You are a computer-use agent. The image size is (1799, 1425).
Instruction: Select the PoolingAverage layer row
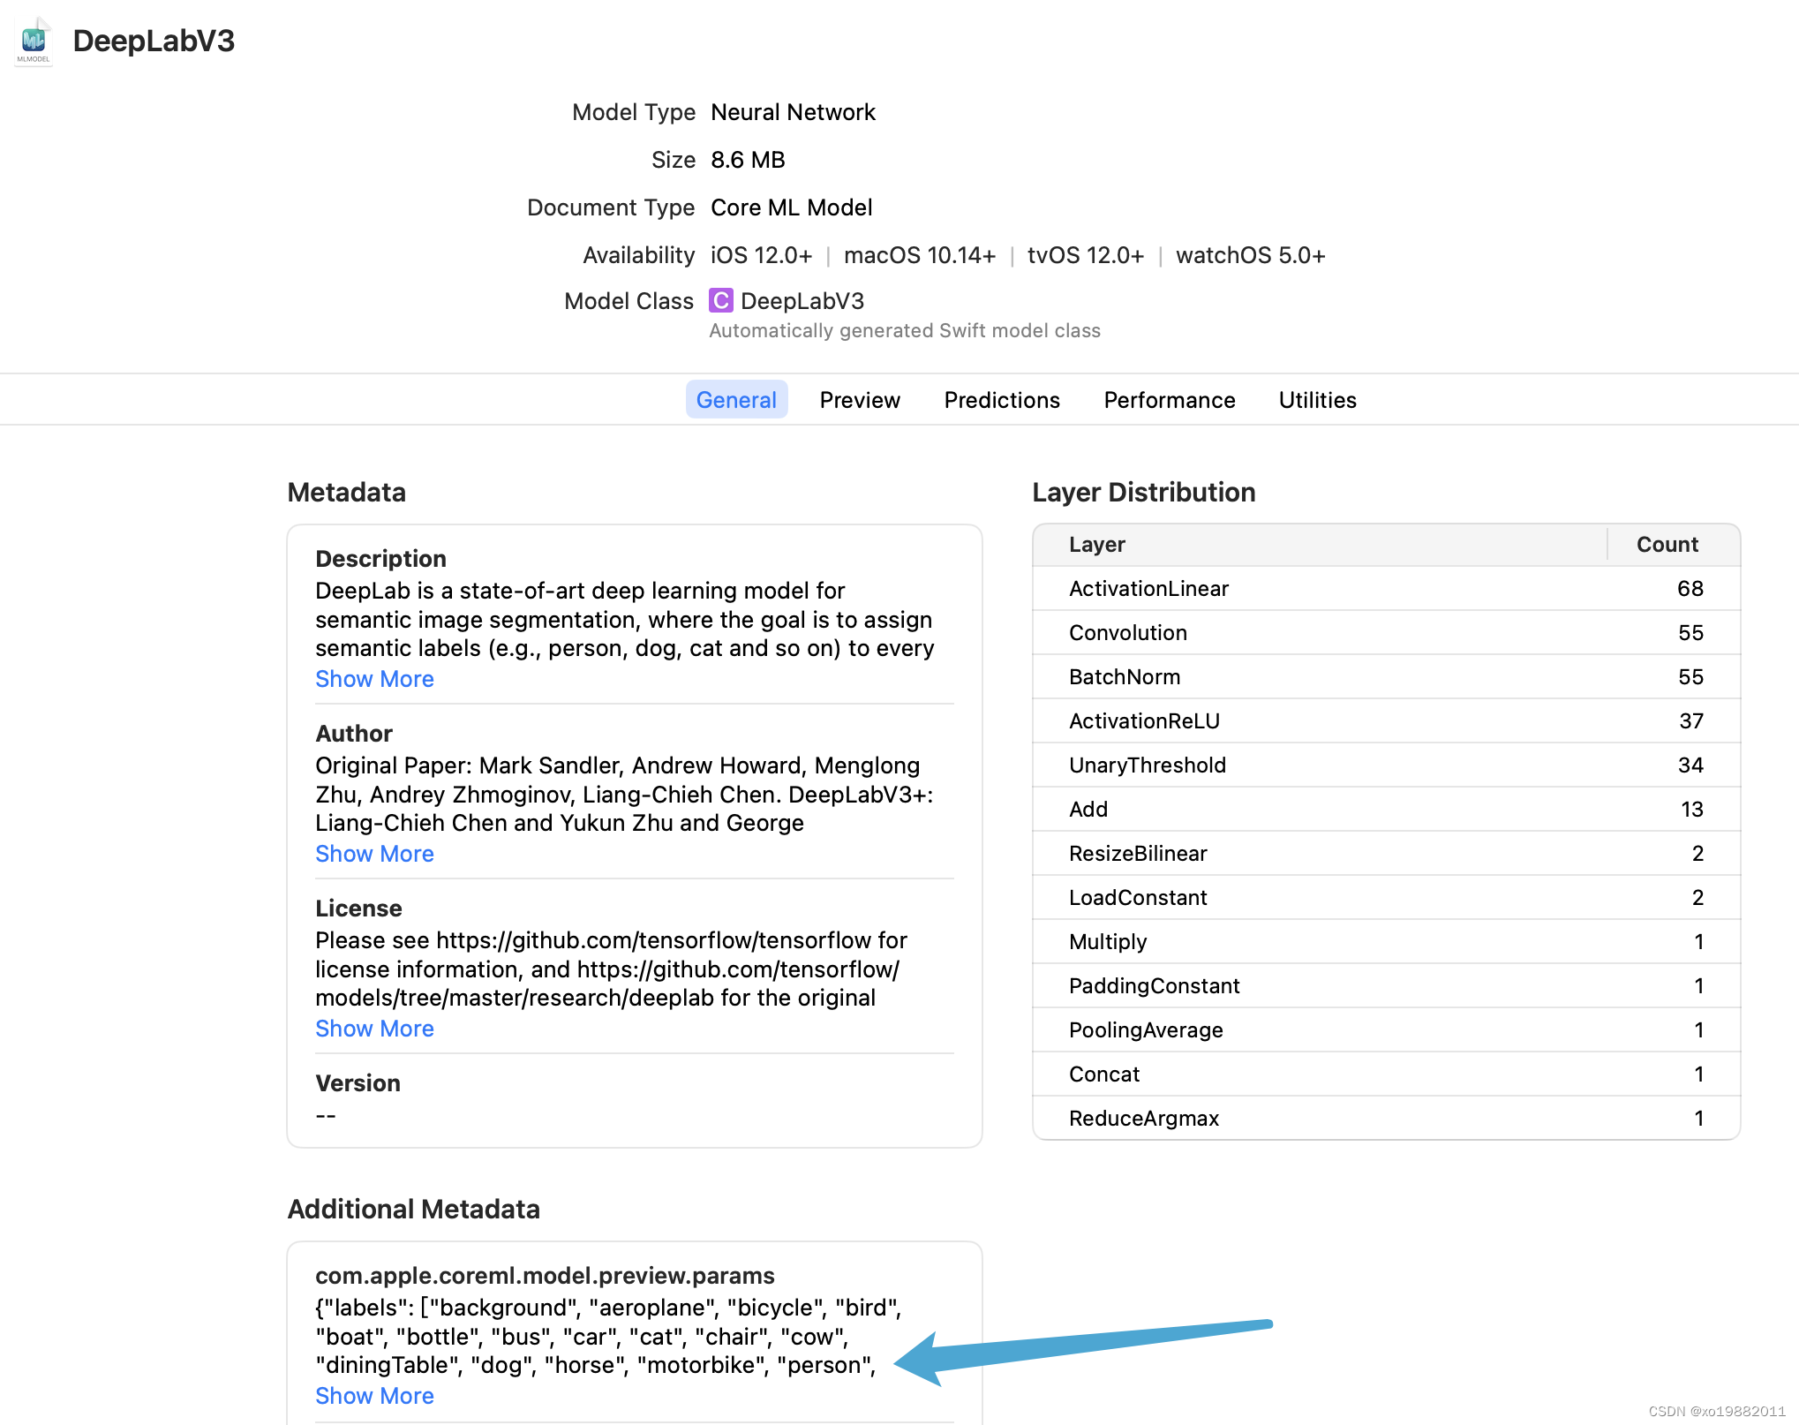click(1386, 1030)
